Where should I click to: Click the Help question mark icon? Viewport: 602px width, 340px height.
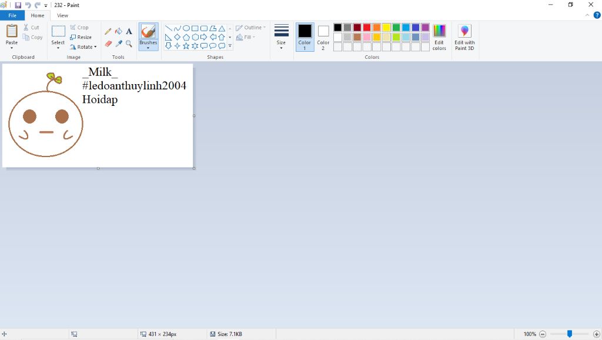click(597, 15)
